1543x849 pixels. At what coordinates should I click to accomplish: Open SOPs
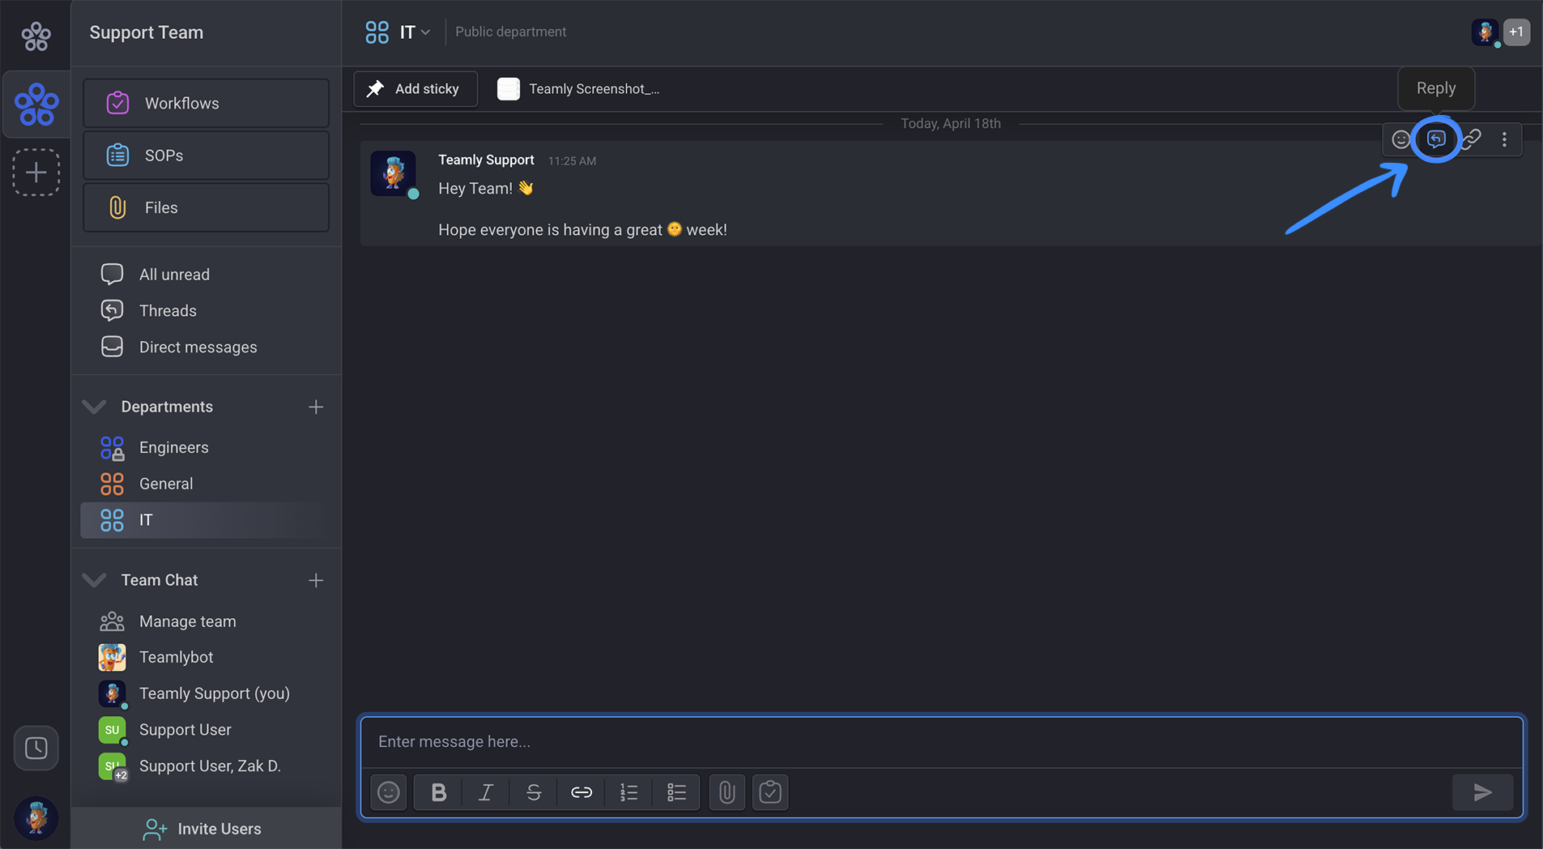pyautogui.click(x=206, y=155)
